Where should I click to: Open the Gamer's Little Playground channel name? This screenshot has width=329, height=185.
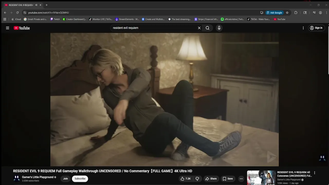pos(38,177)
